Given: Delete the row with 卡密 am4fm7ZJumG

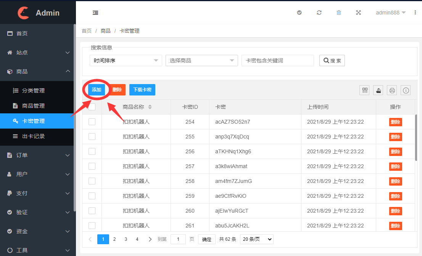Looking at the screenshot, I should 395,181.
